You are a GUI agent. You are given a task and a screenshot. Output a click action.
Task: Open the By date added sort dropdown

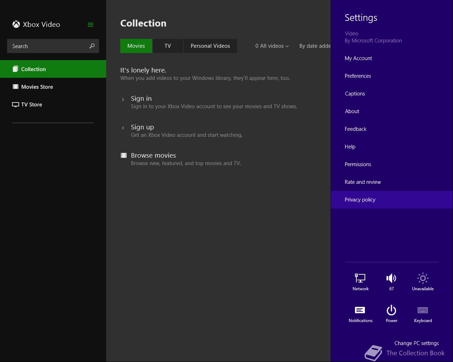pos(315,46)
